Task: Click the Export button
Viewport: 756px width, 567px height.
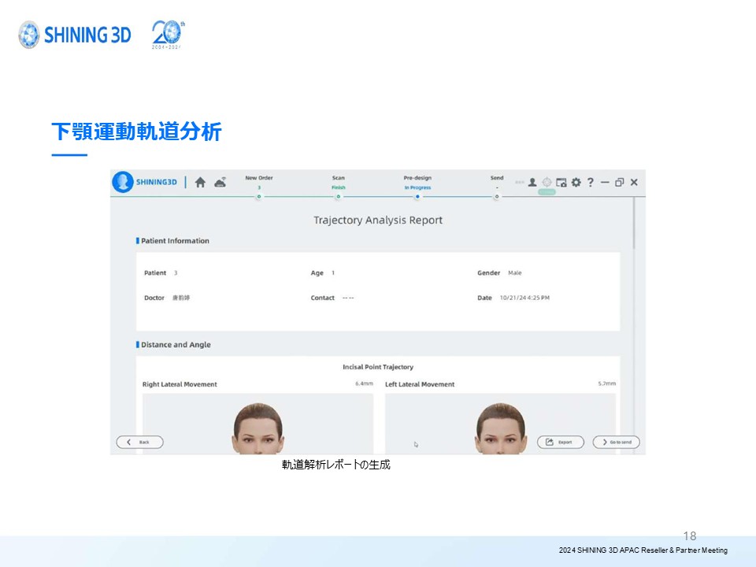Action: click(560, 443)
